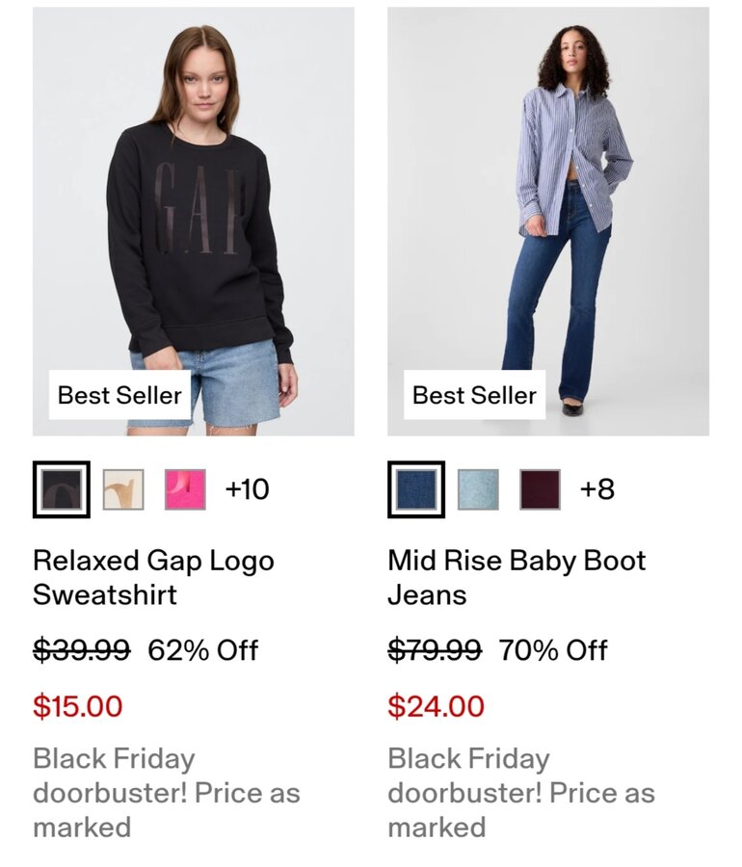
Task: Choose the beige sweatshirt color swatch
Action: (x=123, y=489)
